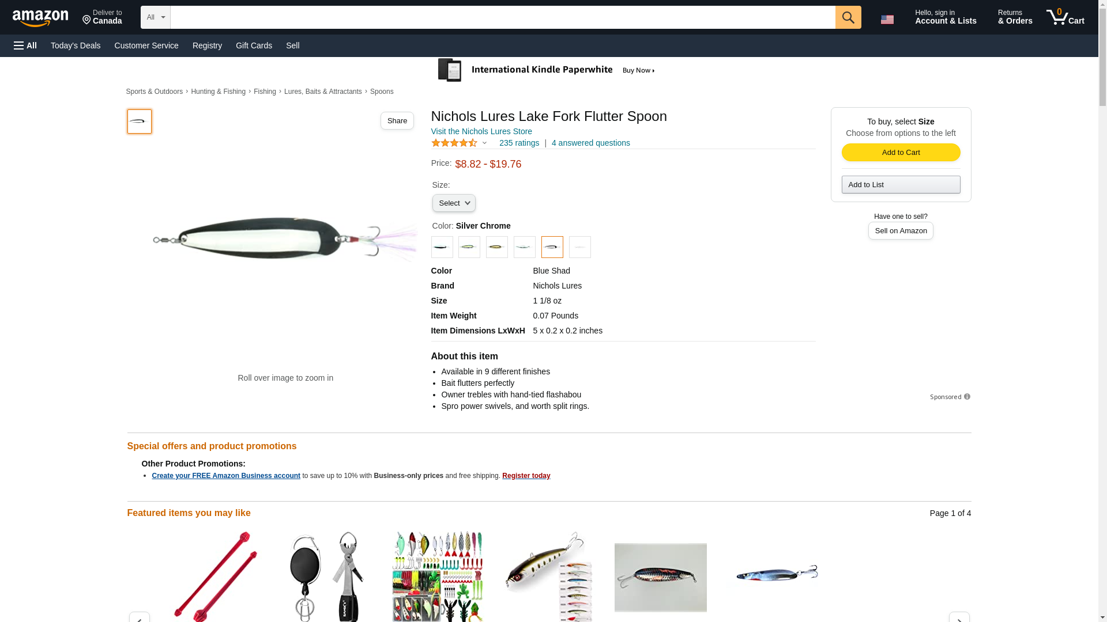Click the search magnifier button
This screenshot has width=1107, height=622.
(x=848, y=17)
